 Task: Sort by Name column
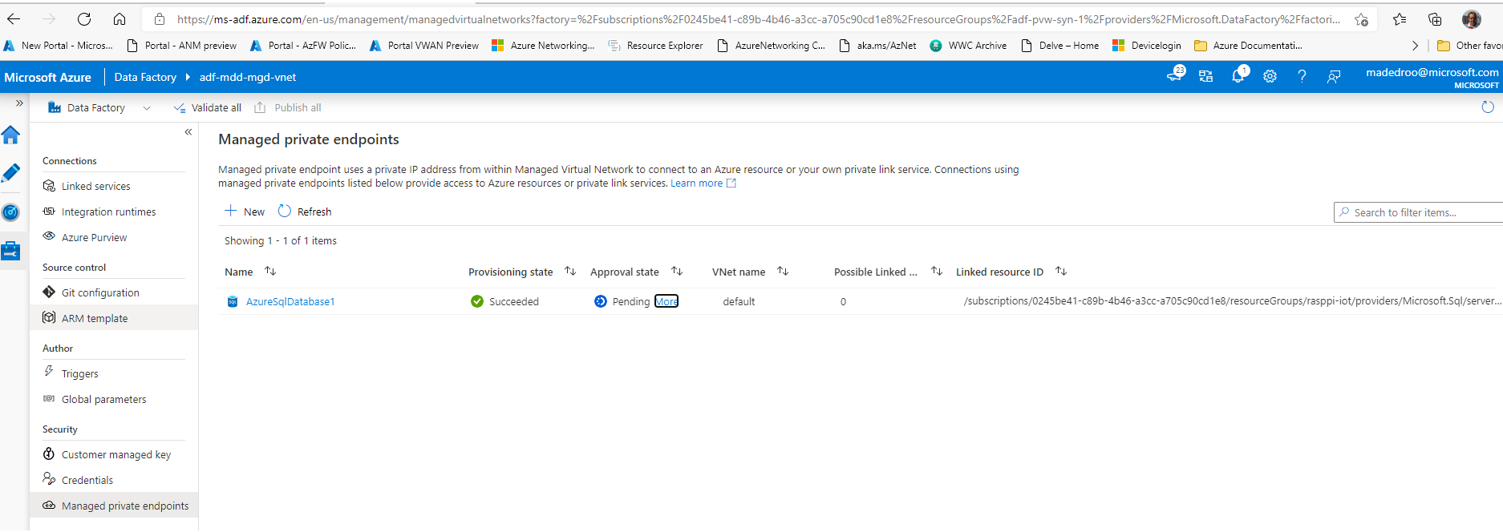(270, 272)
